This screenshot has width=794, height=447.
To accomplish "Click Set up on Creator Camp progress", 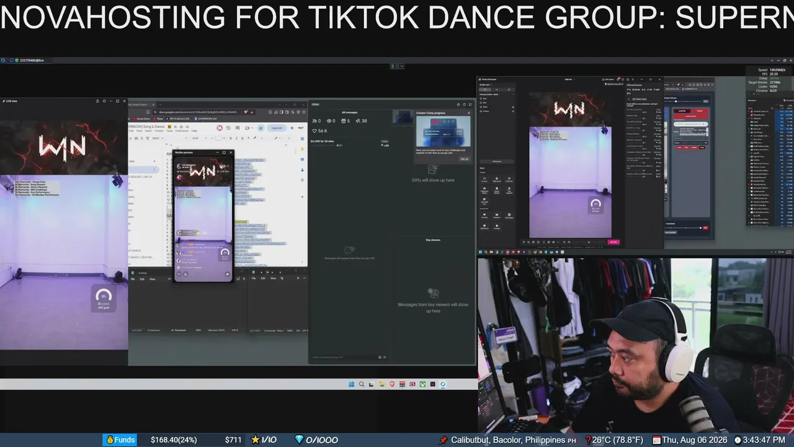I will [464, 159].
